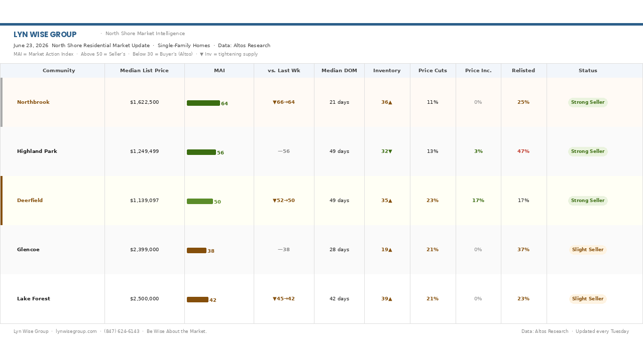The height and width of the screenshot is (361, 643).
Task: Click the Median List Price column header
Action: click(144, 71)
